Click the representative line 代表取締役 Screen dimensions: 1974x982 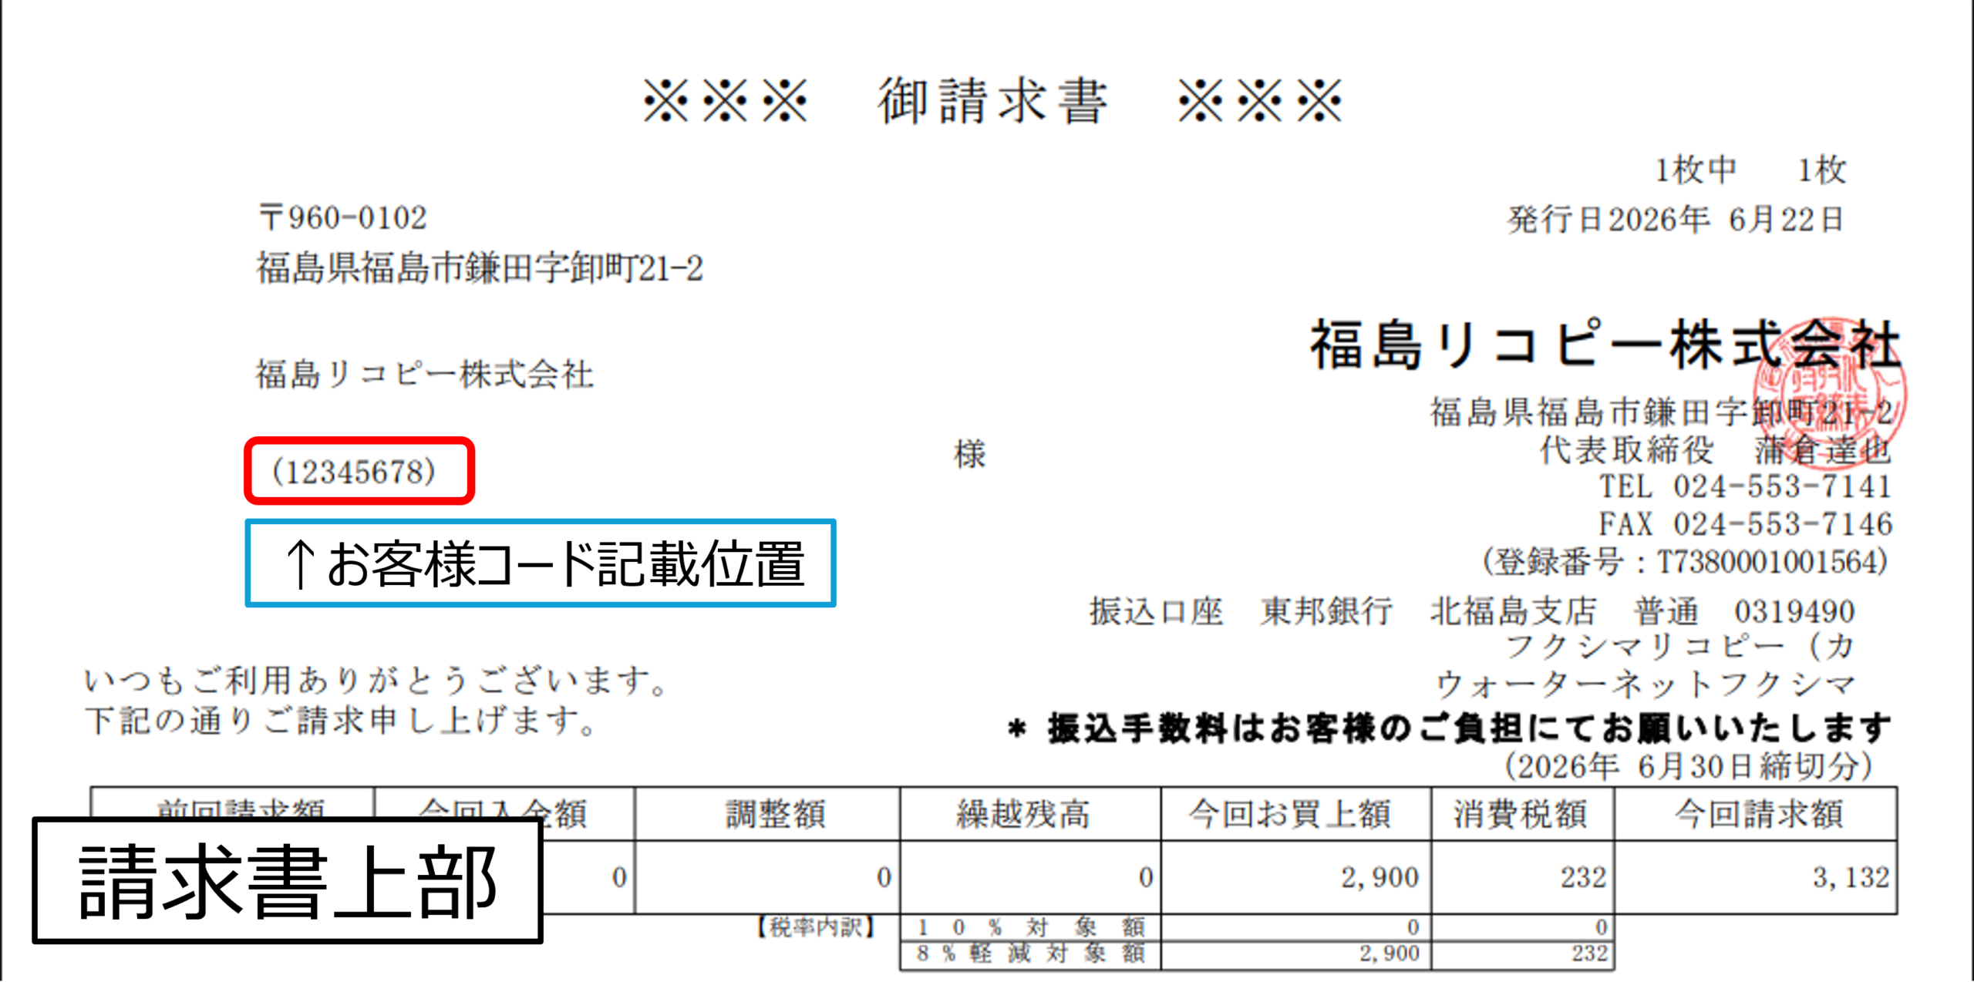coord(1716,450)
